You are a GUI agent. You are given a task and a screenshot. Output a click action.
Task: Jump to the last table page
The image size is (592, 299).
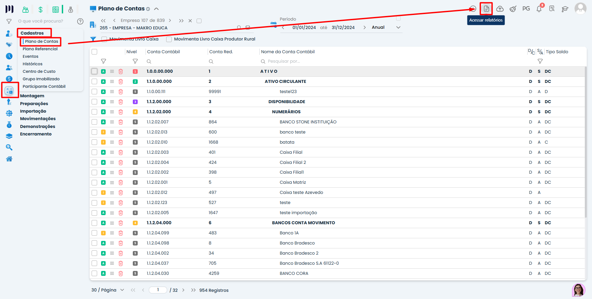(193, 290)
